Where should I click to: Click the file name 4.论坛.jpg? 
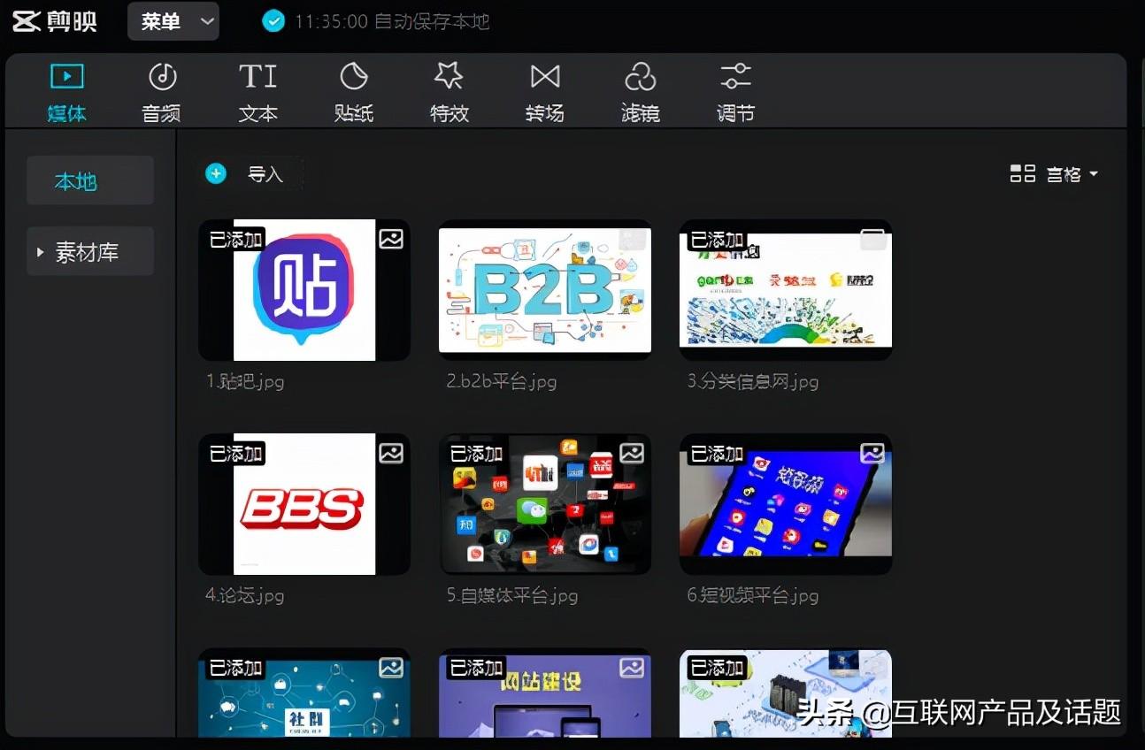tap(245, 596)
